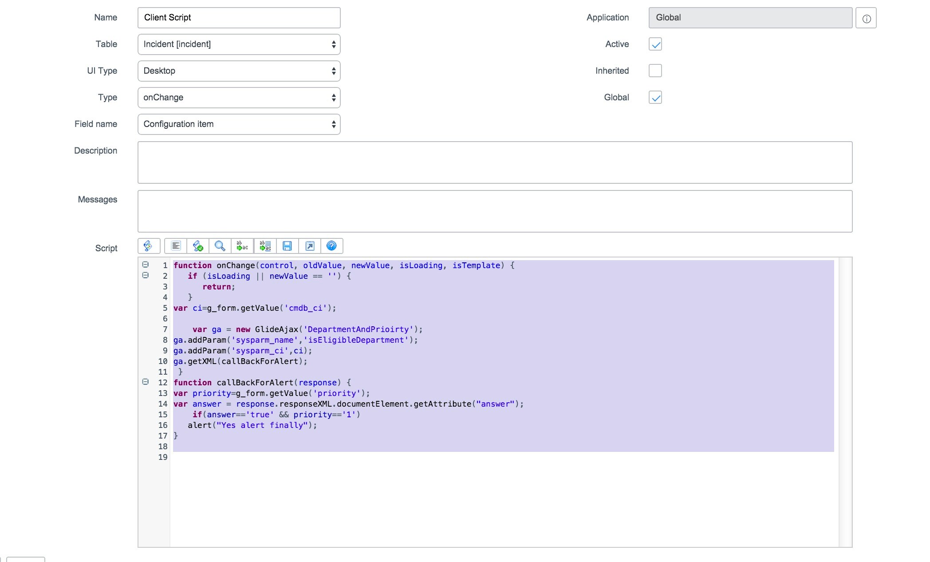The image size is (930, 562).
Task: Uncheck the Active checkbox
Action: coord(655,44)
